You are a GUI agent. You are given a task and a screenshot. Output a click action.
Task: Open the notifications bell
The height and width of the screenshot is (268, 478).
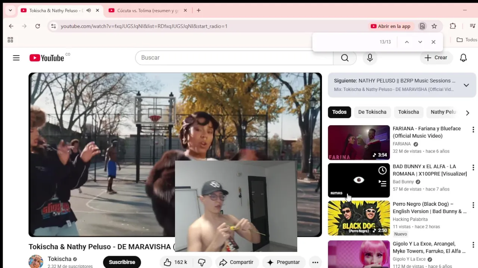[x=463, y=58]
